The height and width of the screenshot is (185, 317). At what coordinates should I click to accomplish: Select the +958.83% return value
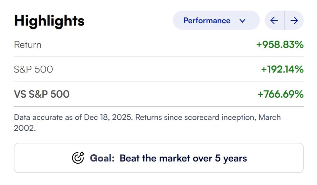tap(280, 45)
